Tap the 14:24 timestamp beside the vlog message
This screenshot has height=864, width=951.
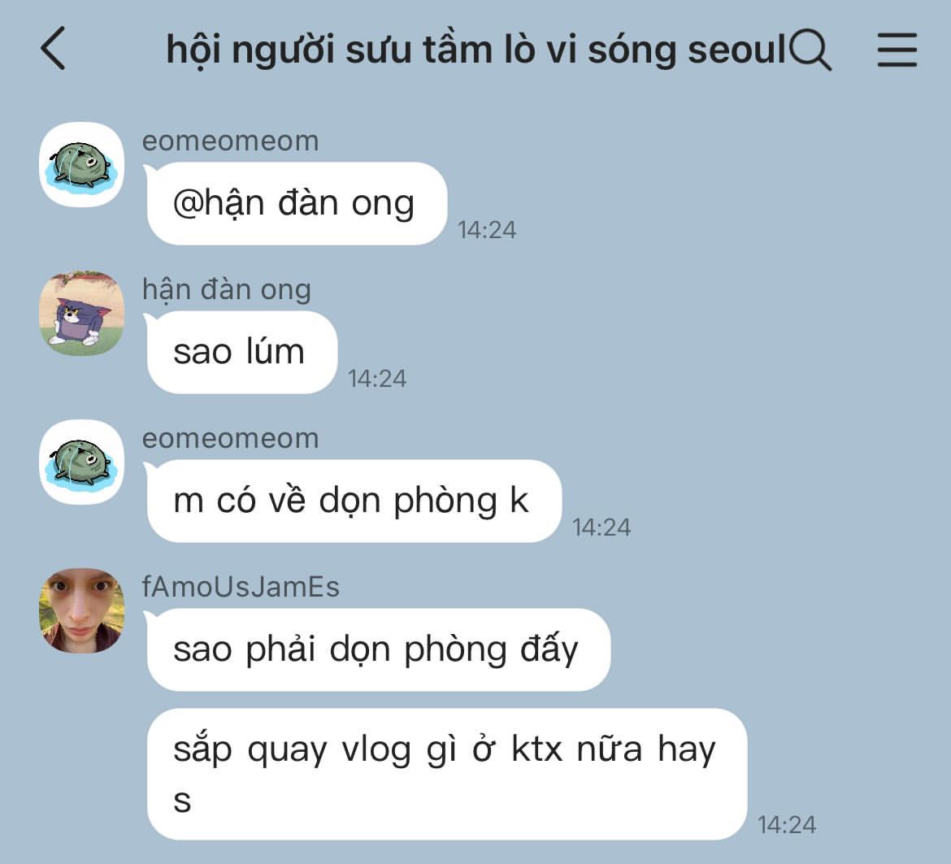787,825
